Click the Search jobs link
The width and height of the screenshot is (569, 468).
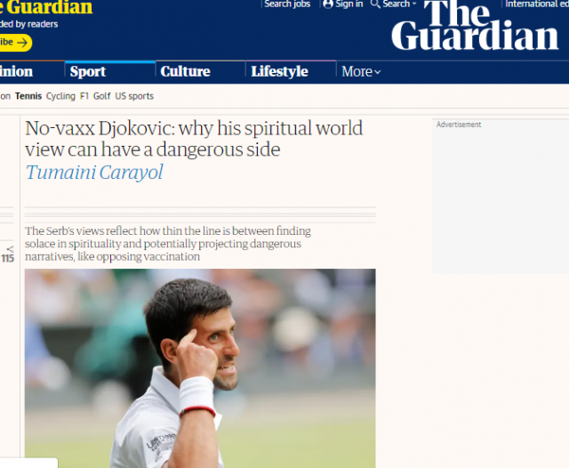tap(287, 4)
